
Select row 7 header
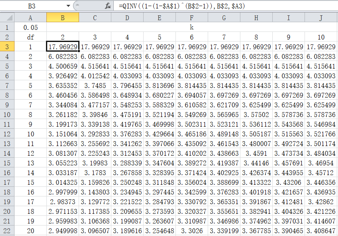[x=7, y=86]
